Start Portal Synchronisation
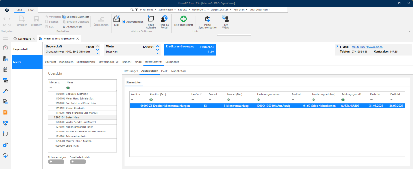 (208, 22)
